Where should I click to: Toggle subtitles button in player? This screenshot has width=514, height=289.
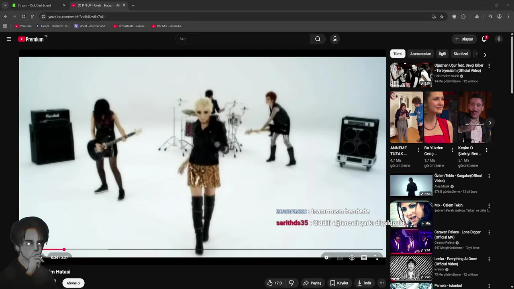pyautogui.click(x=340, y=258)
